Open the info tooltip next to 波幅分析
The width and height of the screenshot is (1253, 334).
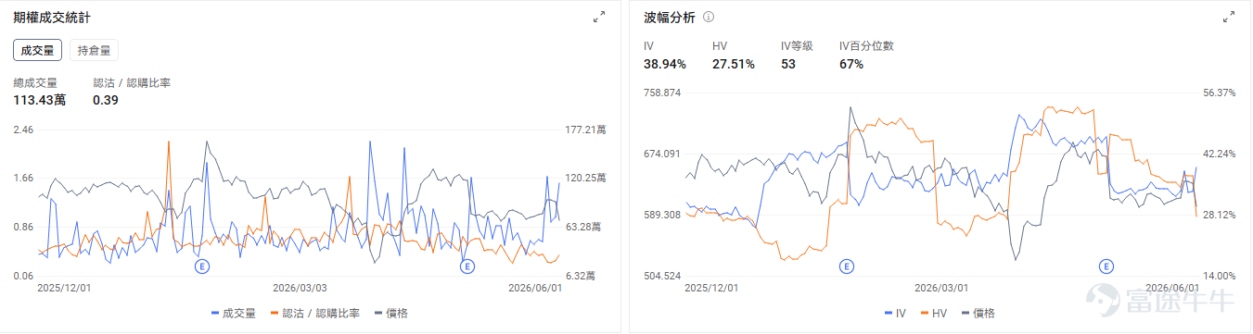(709, 18)
